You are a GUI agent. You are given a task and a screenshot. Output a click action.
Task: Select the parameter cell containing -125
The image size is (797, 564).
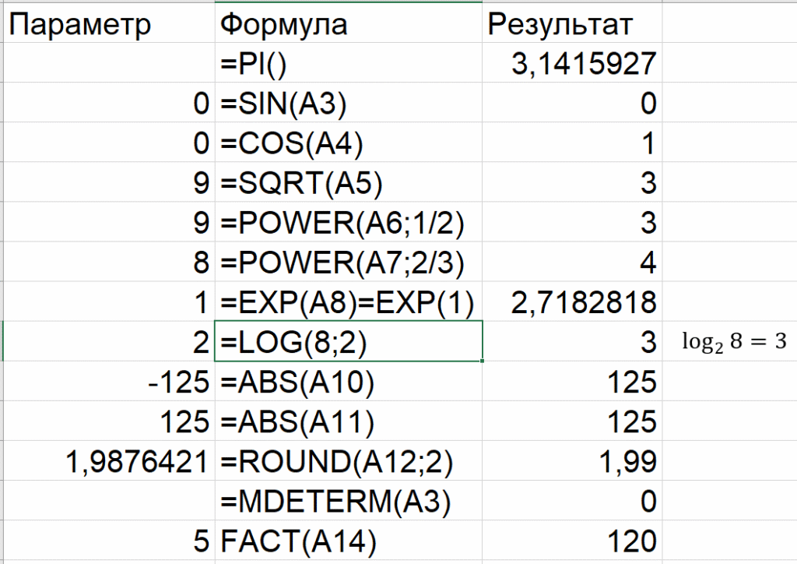pyautogui.click(x=108, y=382)
